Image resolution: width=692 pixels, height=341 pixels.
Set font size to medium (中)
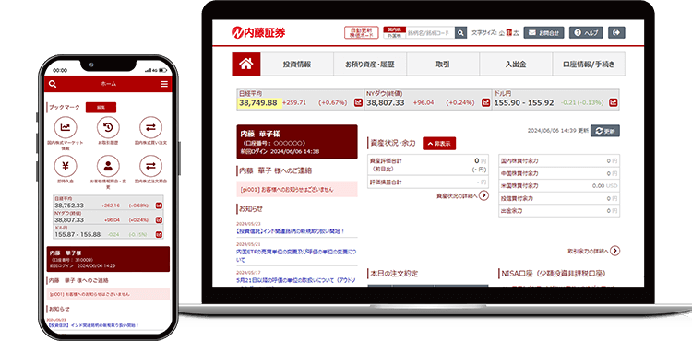[508, 32]
